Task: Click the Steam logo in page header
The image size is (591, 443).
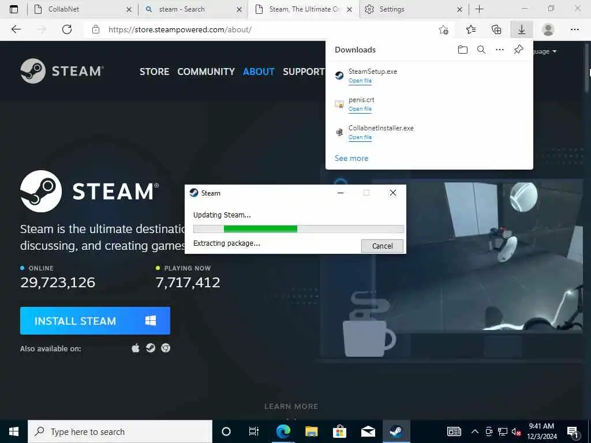Action: tap(62, 71)
